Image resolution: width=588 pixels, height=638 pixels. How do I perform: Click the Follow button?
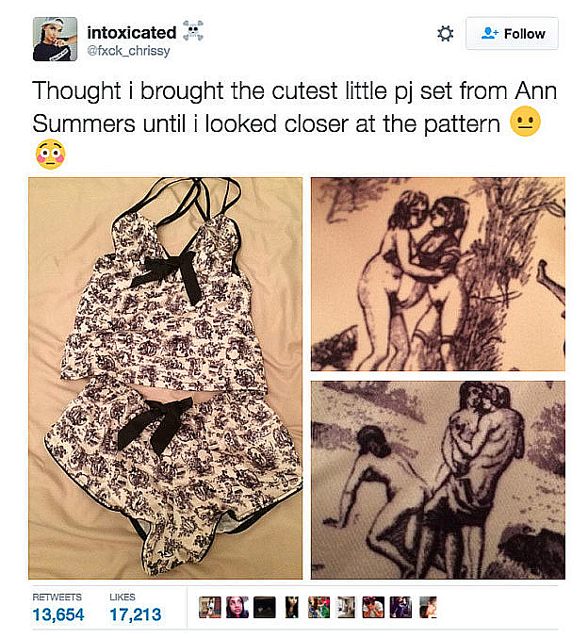[512, 34]
